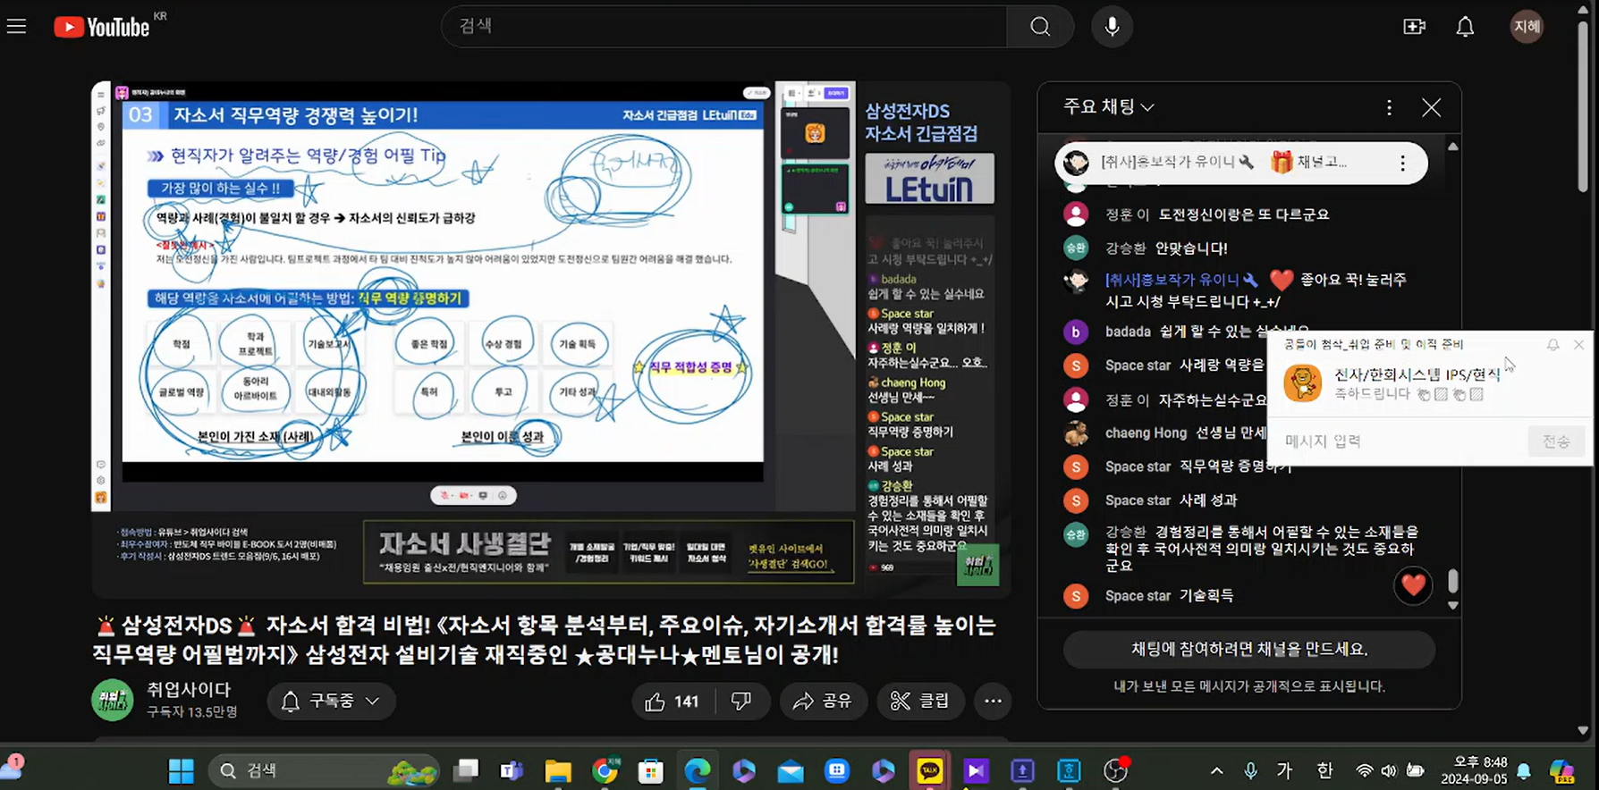Open the account avatar menu
Viewport: 1599px width, 790px height.
(1527, 26)
